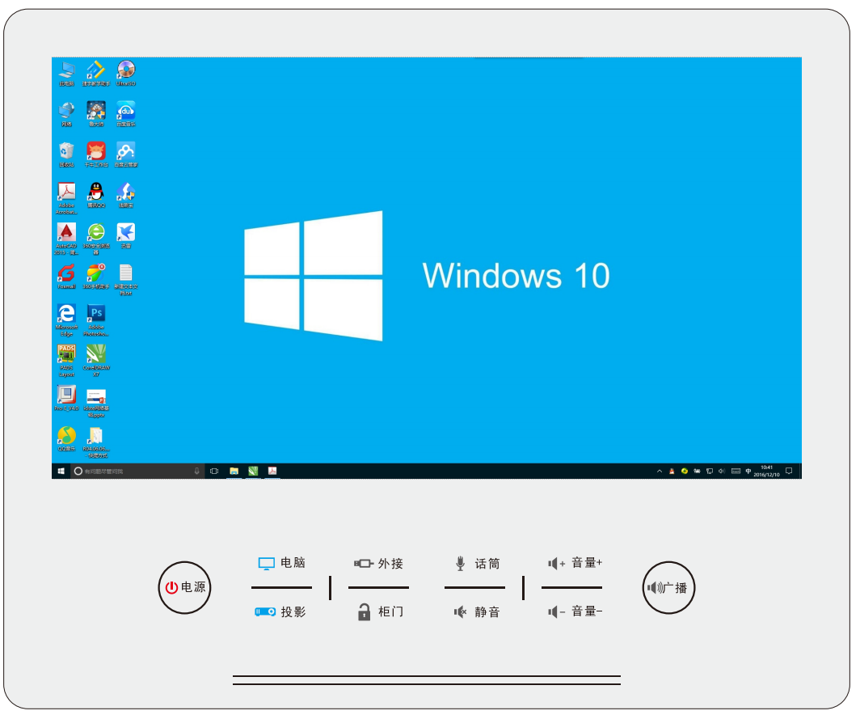Decrease volume with 音量- button
Screen dimensions: 860x715
click(575, 612)
